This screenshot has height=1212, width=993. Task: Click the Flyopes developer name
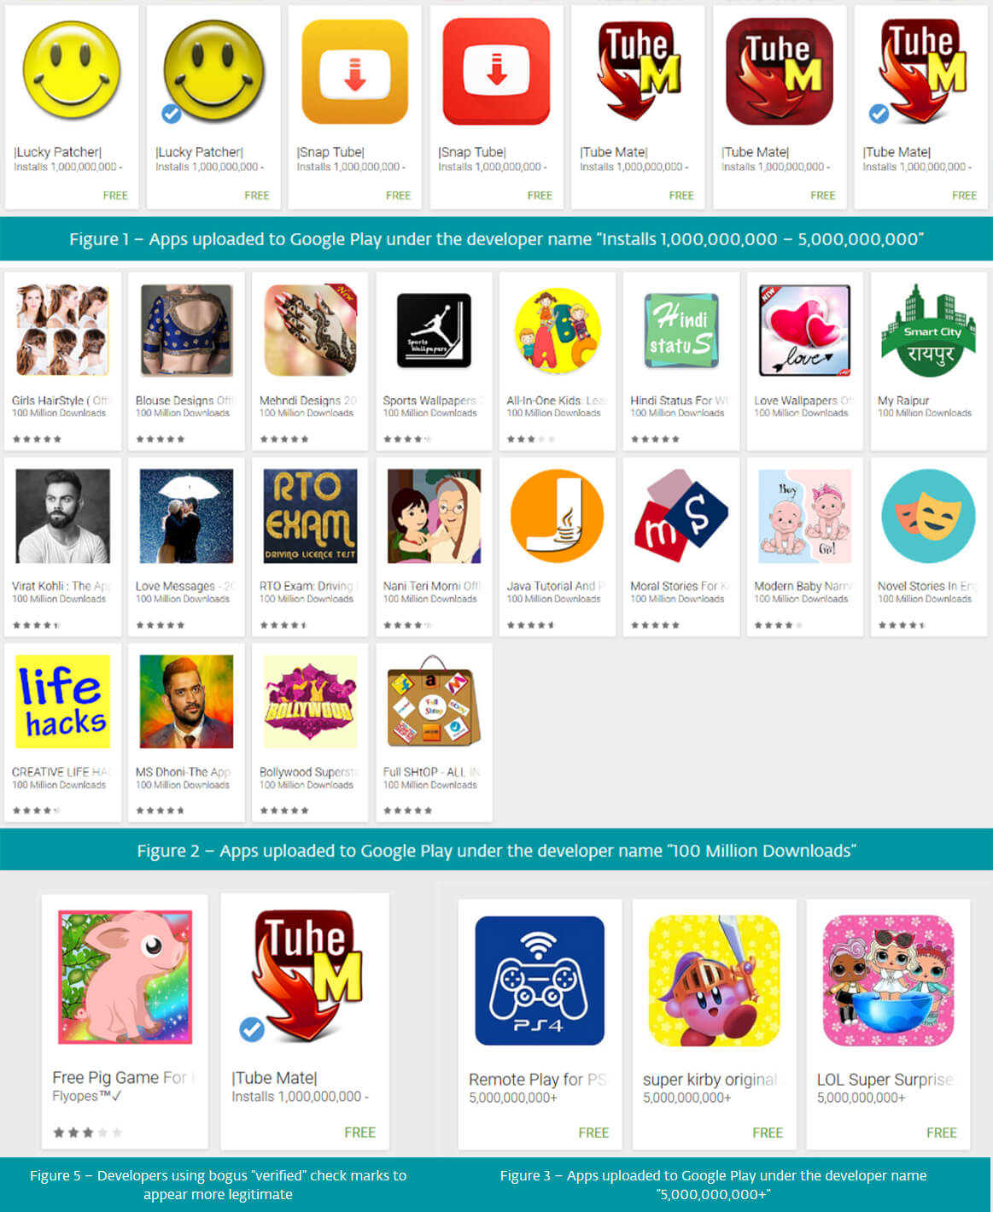pyautogui.click(x=87, y=1096)
